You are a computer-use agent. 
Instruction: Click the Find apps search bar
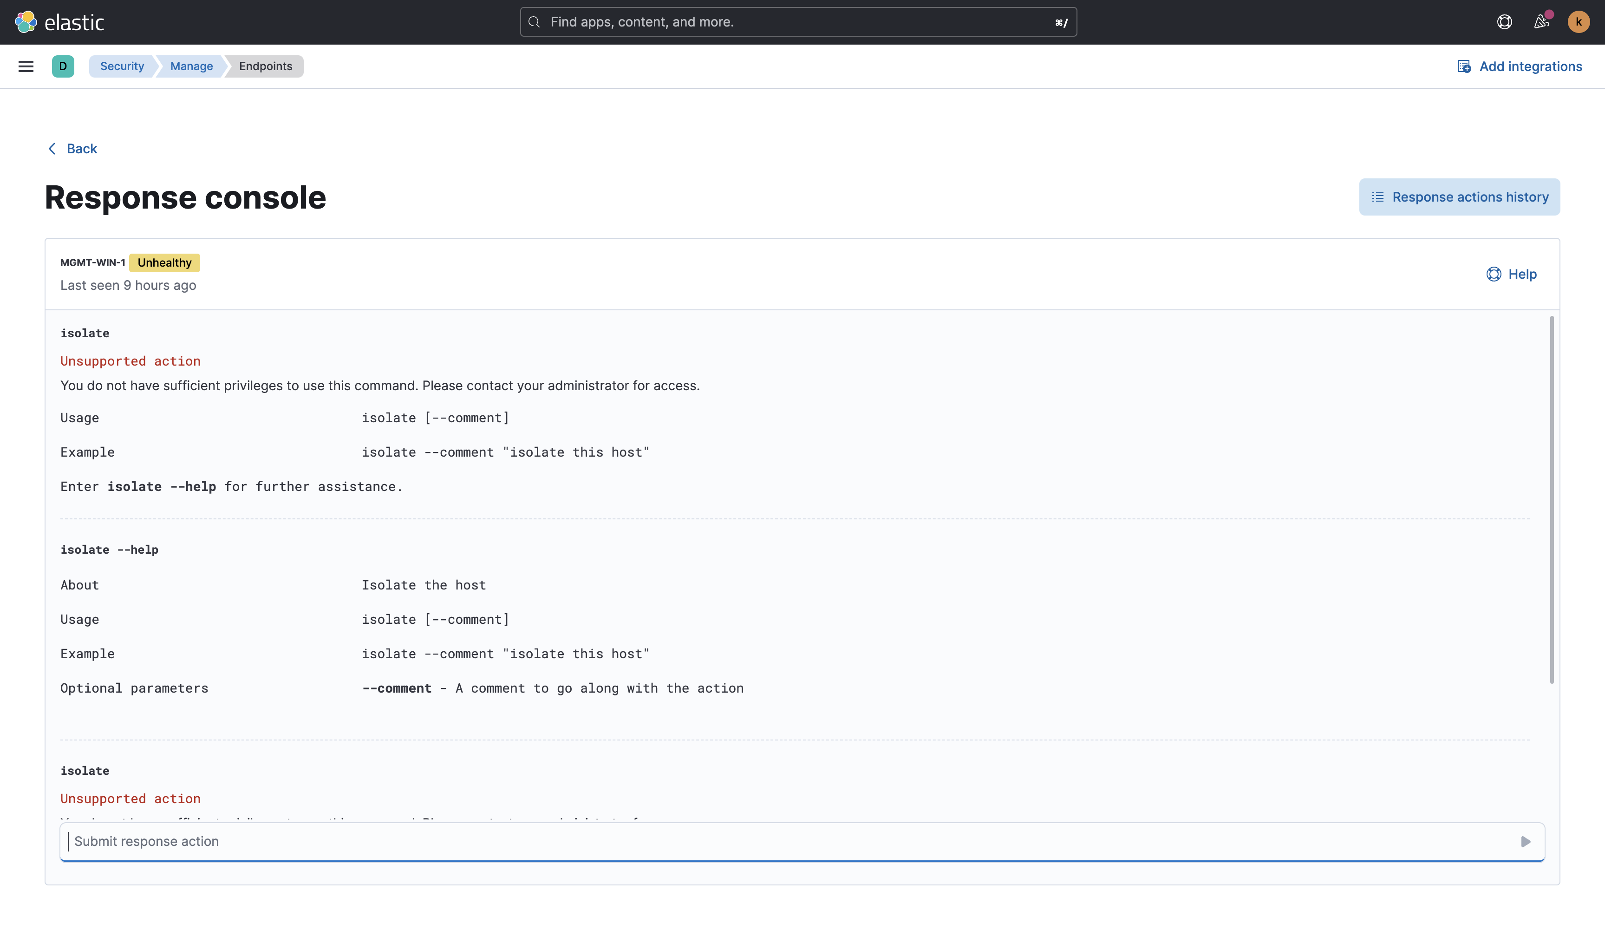[x=796, y=22]
